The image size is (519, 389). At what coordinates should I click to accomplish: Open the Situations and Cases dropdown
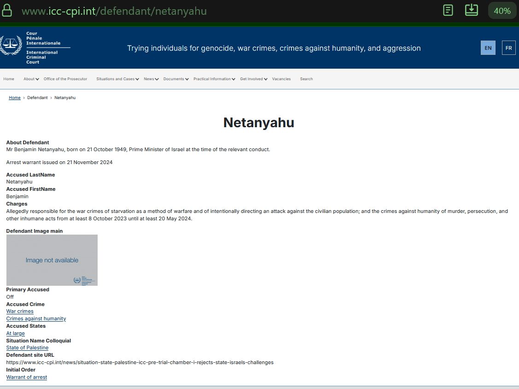tap(117, 79)
